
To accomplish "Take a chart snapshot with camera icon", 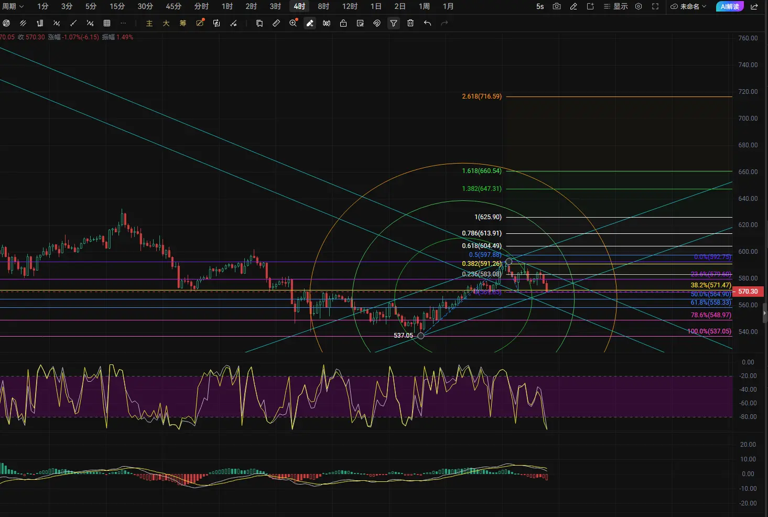I will (x=557, y=6).
